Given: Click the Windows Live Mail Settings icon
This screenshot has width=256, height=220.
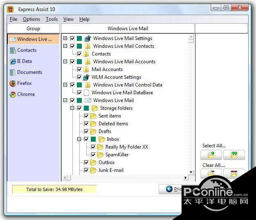Looking at the screenshot, I should click(x=88, y=38).
